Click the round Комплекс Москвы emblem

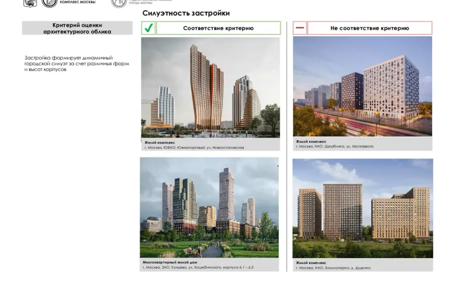coord(49,3)
